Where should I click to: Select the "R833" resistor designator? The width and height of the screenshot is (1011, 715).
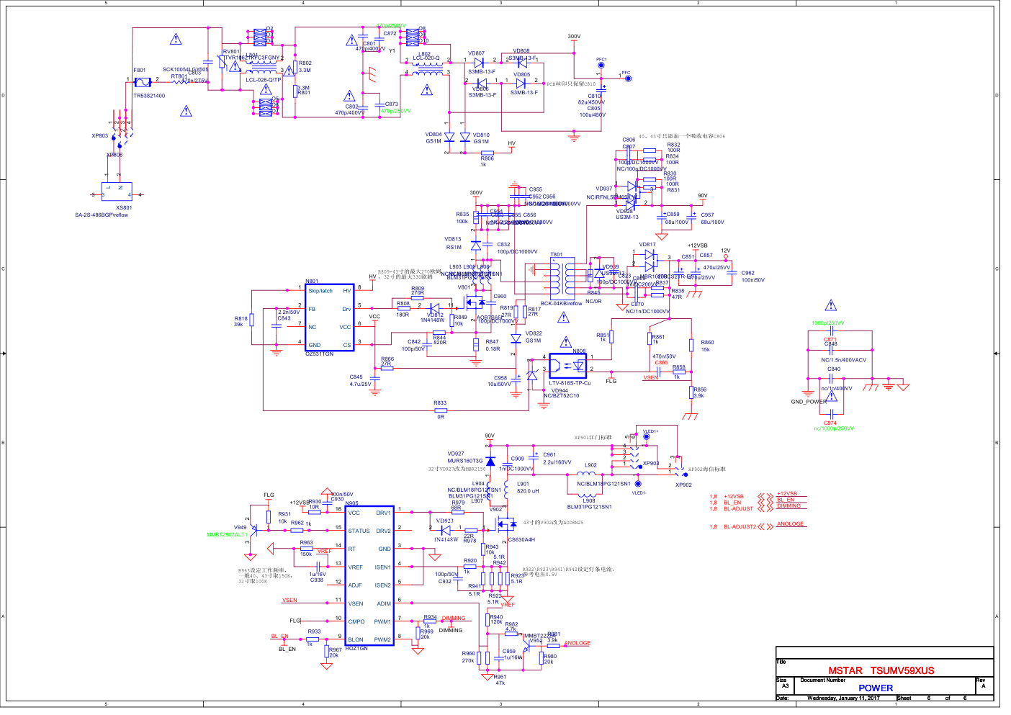click(440, 403)
